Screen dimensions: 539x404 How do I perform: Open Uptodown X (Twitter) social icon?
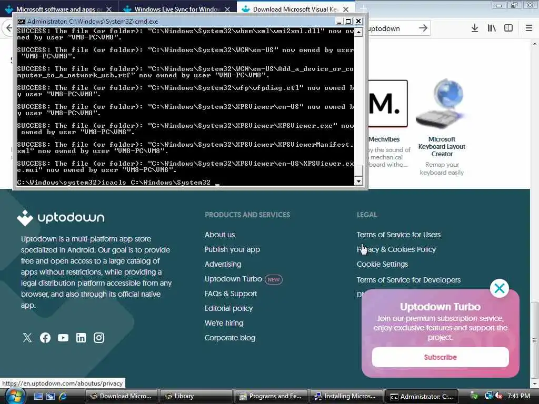[27, 338]
